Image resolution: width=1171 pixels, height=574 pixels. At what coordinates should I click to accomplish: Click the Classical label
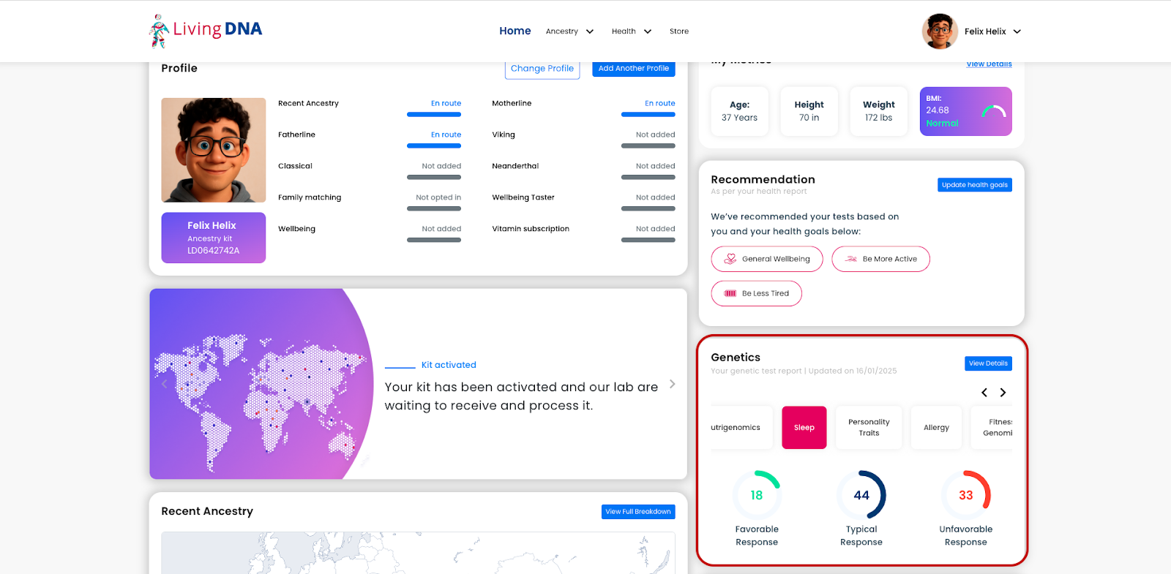tap(295, 166)
